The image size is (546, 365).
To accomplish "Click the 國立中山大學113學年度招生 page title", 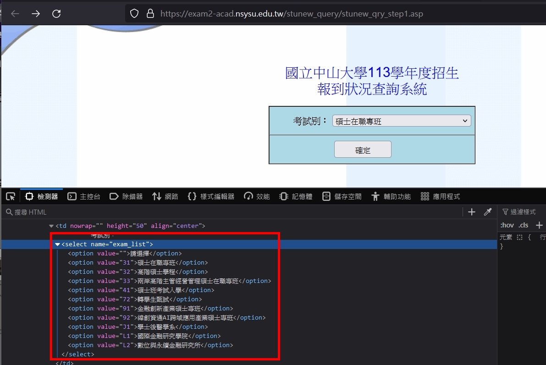I will pos(372,73).
